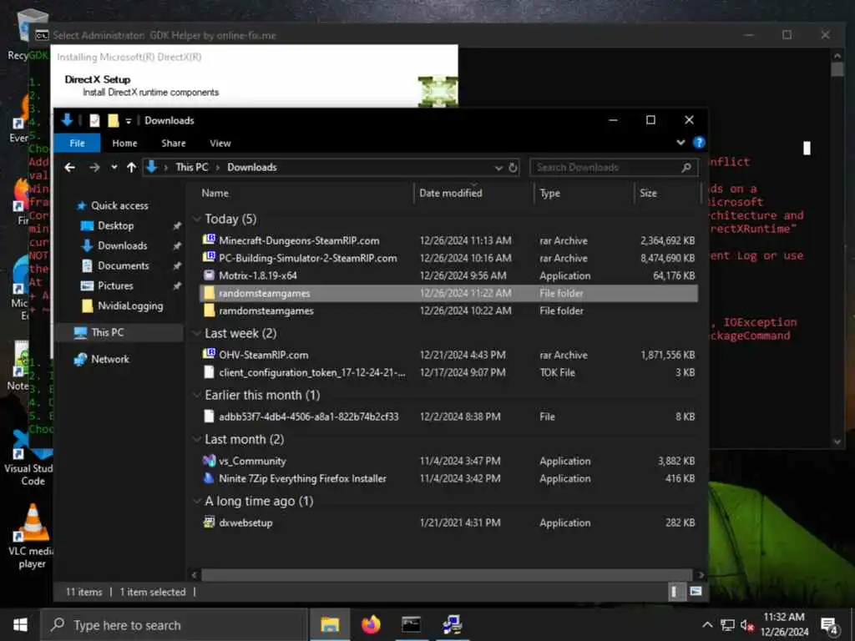
Task: Open the notification action center
Action: pyautogui.click(x=829, y=626)
